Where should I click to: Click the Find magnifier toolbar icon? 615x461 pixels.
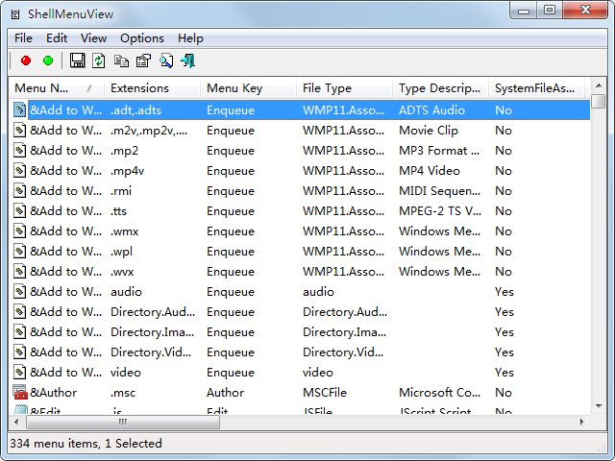pos(166,61)
